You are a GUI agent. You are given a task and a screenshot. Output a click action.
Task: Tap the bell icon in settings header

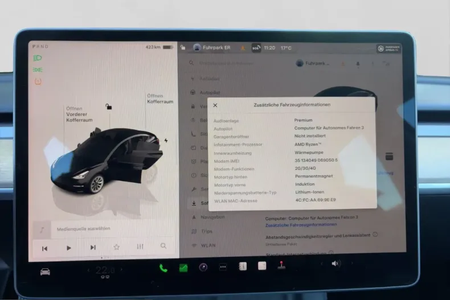click(358, 64)
